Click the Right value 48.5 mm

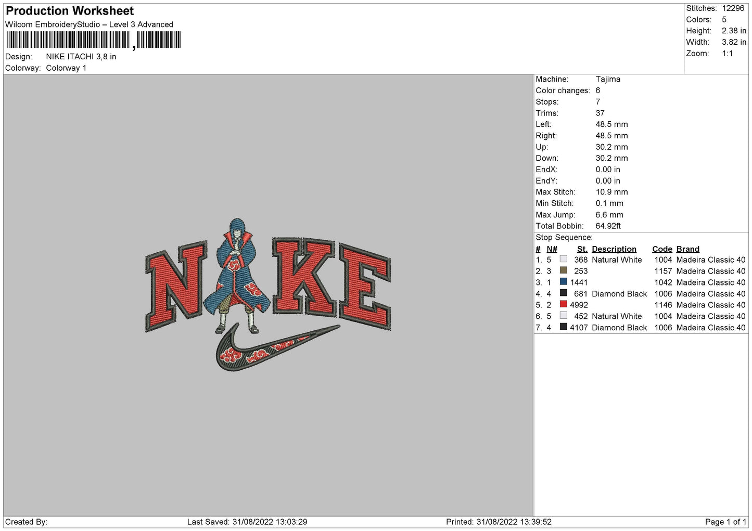point(611,136)
